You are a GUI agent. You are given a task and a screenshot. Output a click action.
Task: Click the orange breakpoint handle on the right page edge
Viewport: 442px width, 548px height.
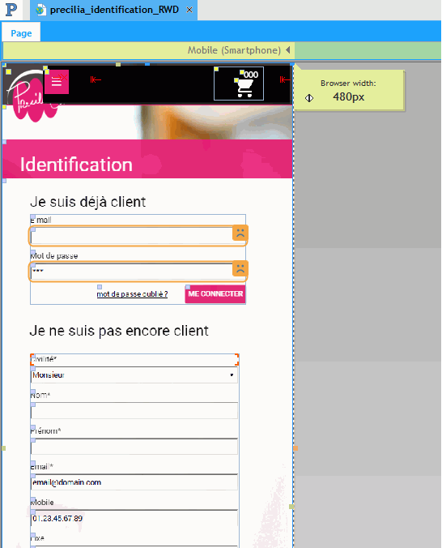pyautogui.click(x=295, y=448)
